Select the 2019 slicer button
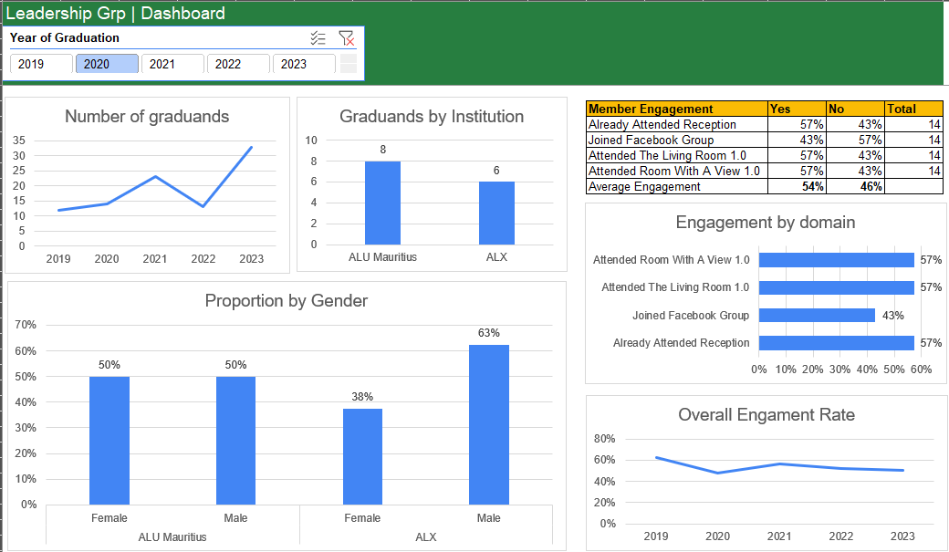This screenshot has width=949, height=552. click(x=41, y=64)
